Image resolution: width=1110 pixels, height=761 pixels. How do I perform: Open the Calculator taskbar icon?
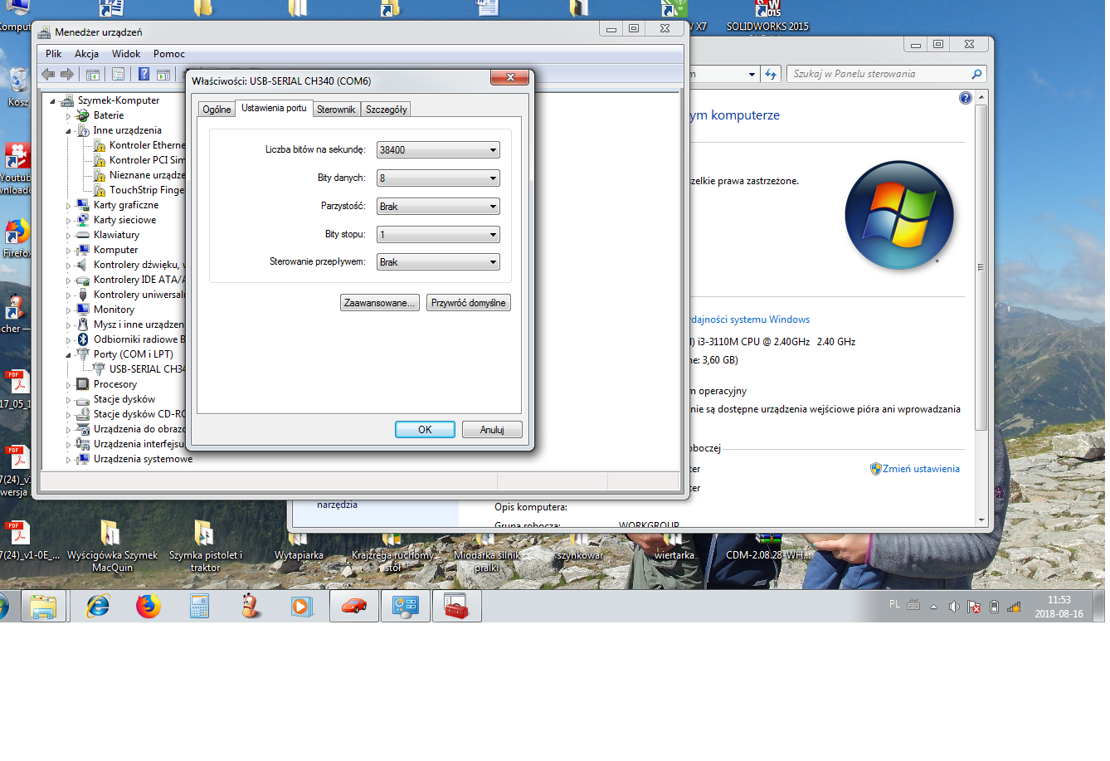point(199,607)
